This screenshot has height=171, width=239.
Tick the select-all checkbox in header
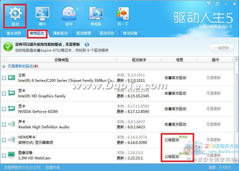(4, 60)
